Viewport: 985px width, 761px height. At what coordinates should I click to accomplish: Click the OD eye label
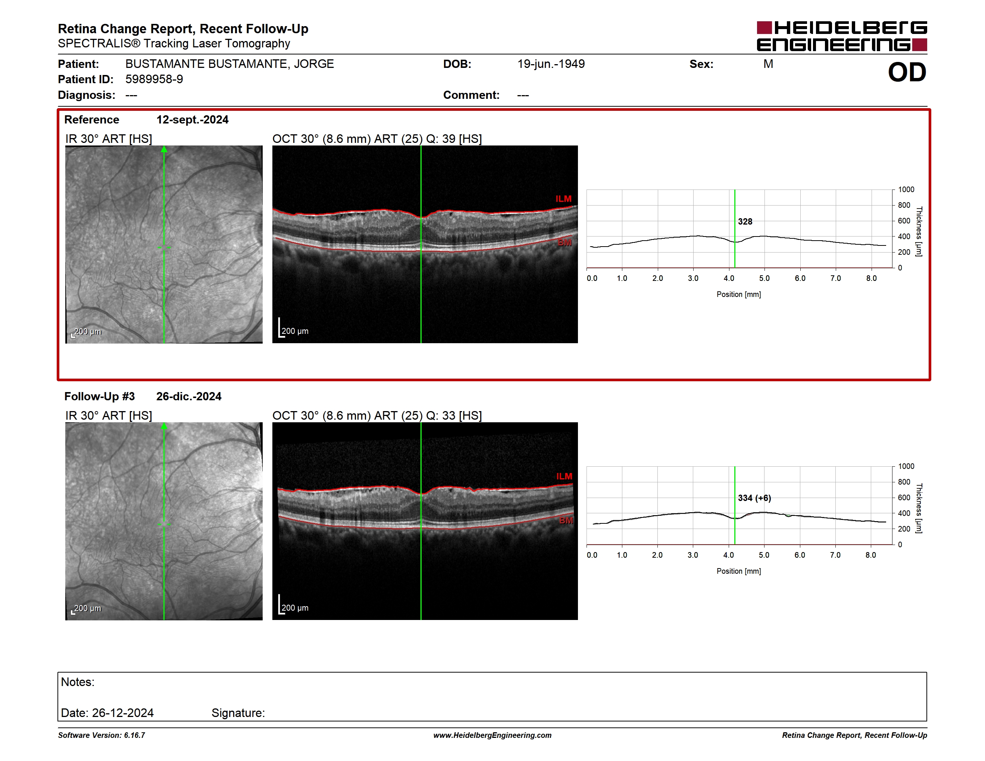coord(907,73)
